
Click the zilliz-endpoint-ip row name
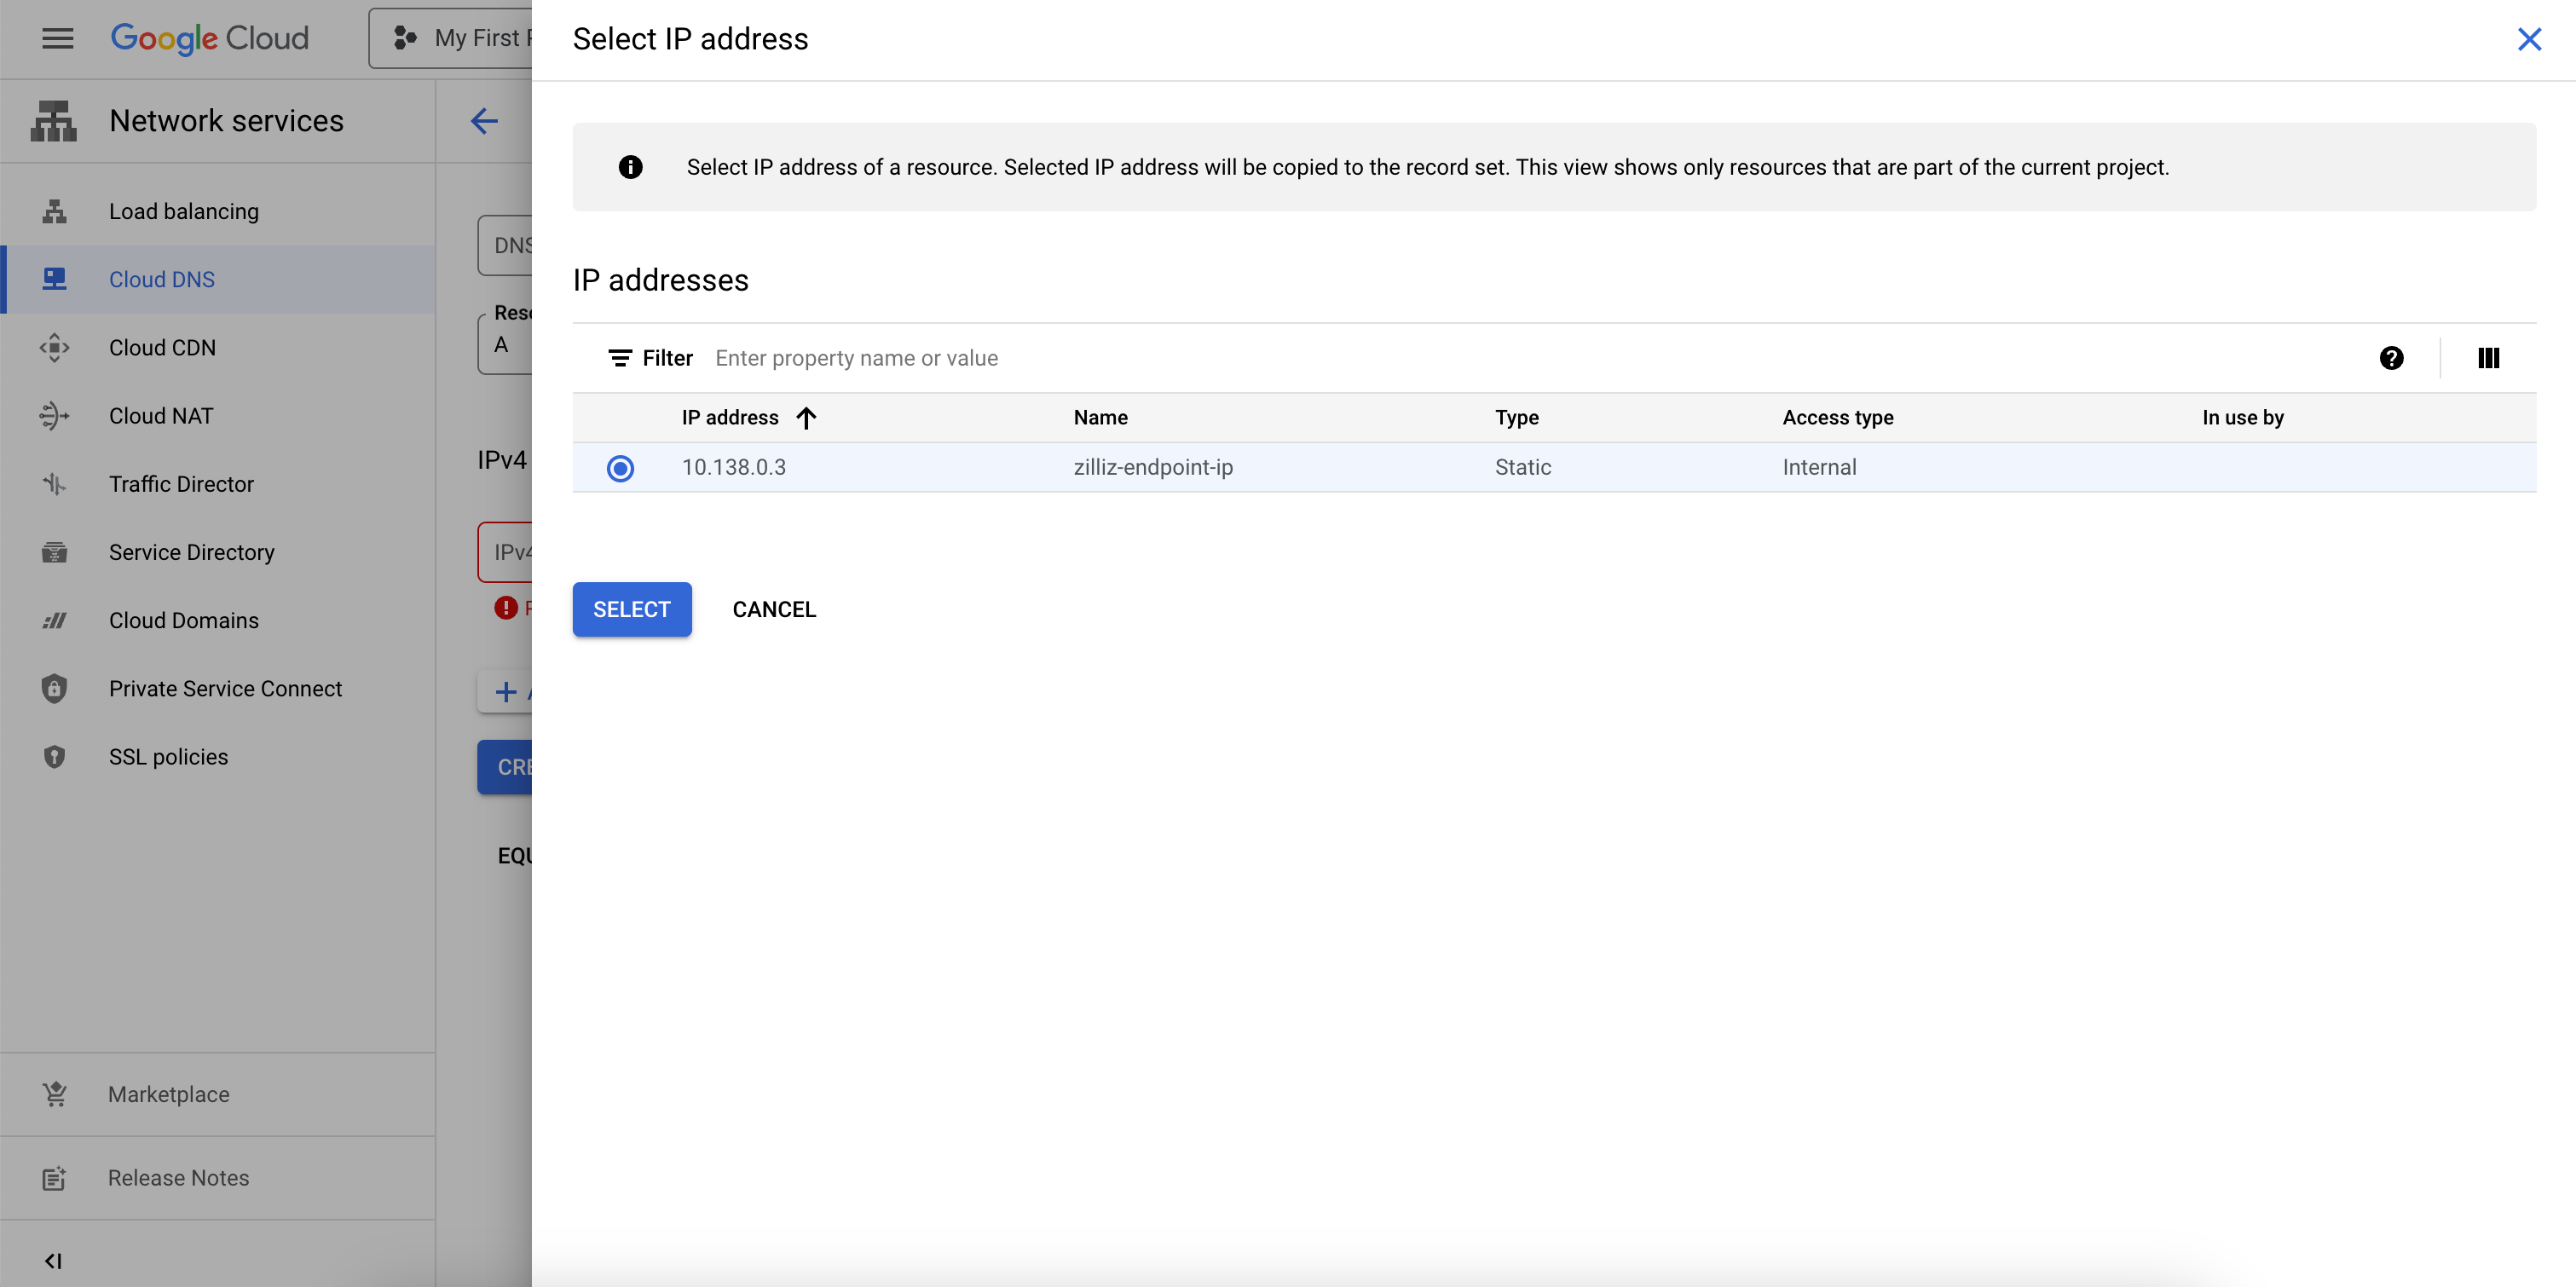click(x=1153, y=467)
